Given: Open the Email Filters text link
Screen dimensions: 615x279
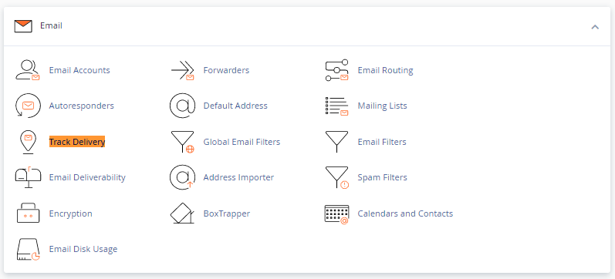Looking at the screenshot, I should (382, 142).
